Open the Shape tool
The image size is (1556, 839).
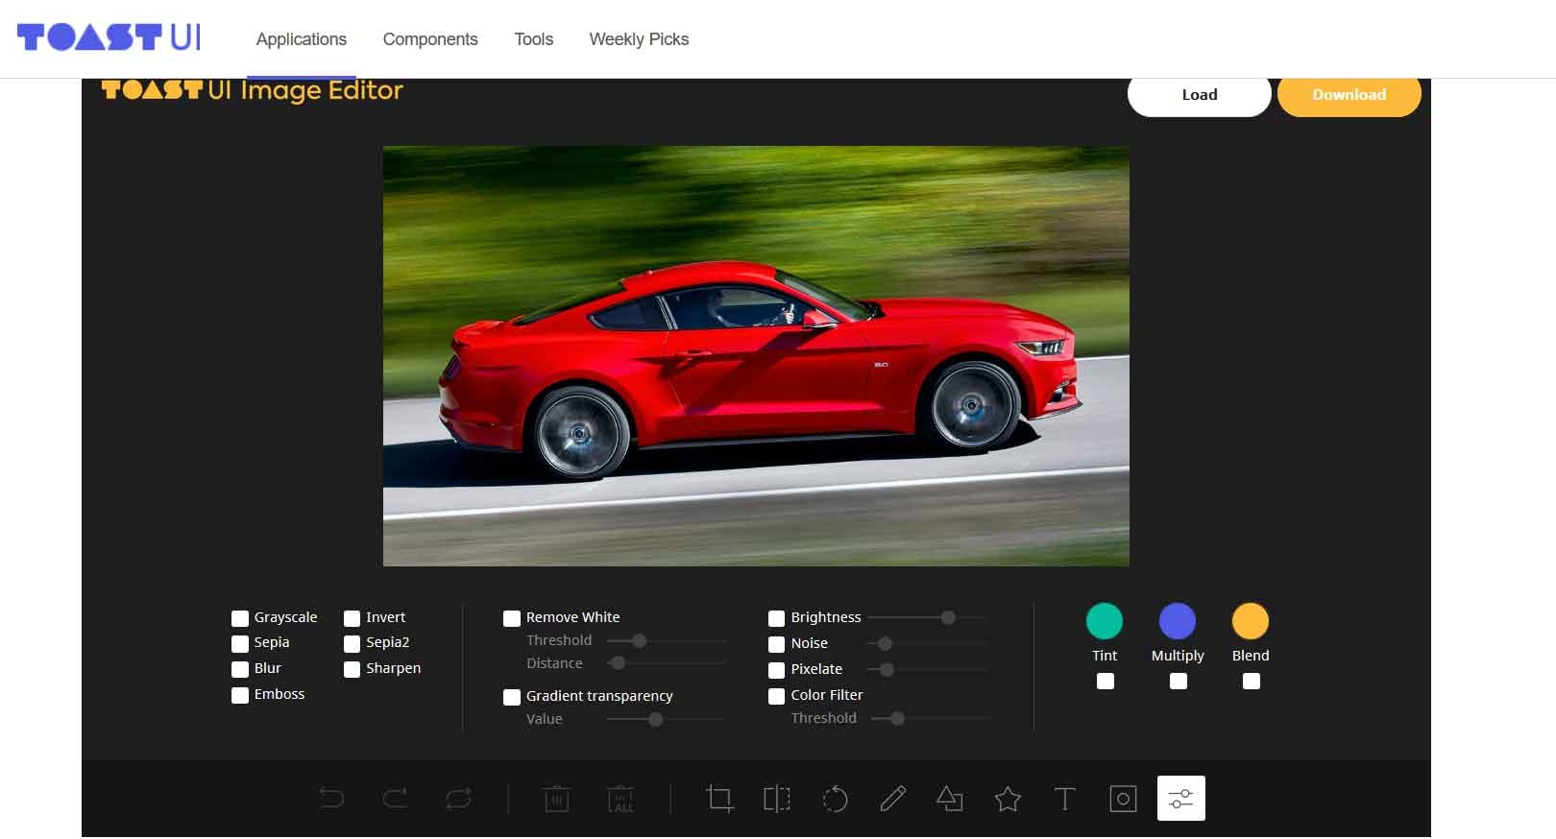pos(950,799)
